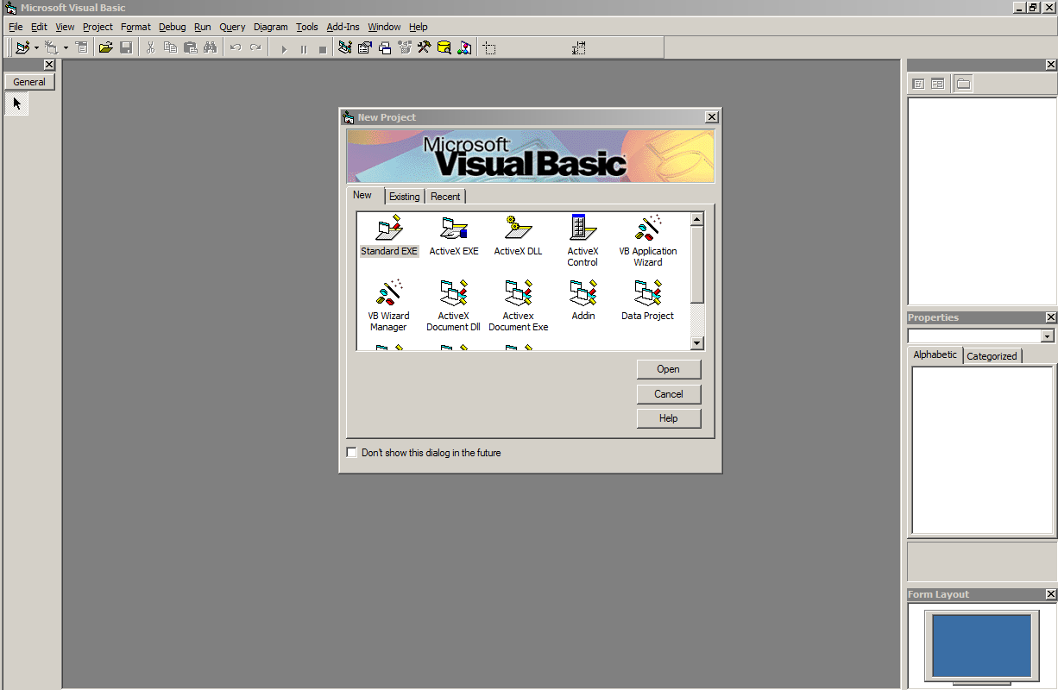Open Properties Window toolbar icon
Image resolution: width=1058 pixels, height=690 pixels.
pyautogui.click(x=365, y=48)
